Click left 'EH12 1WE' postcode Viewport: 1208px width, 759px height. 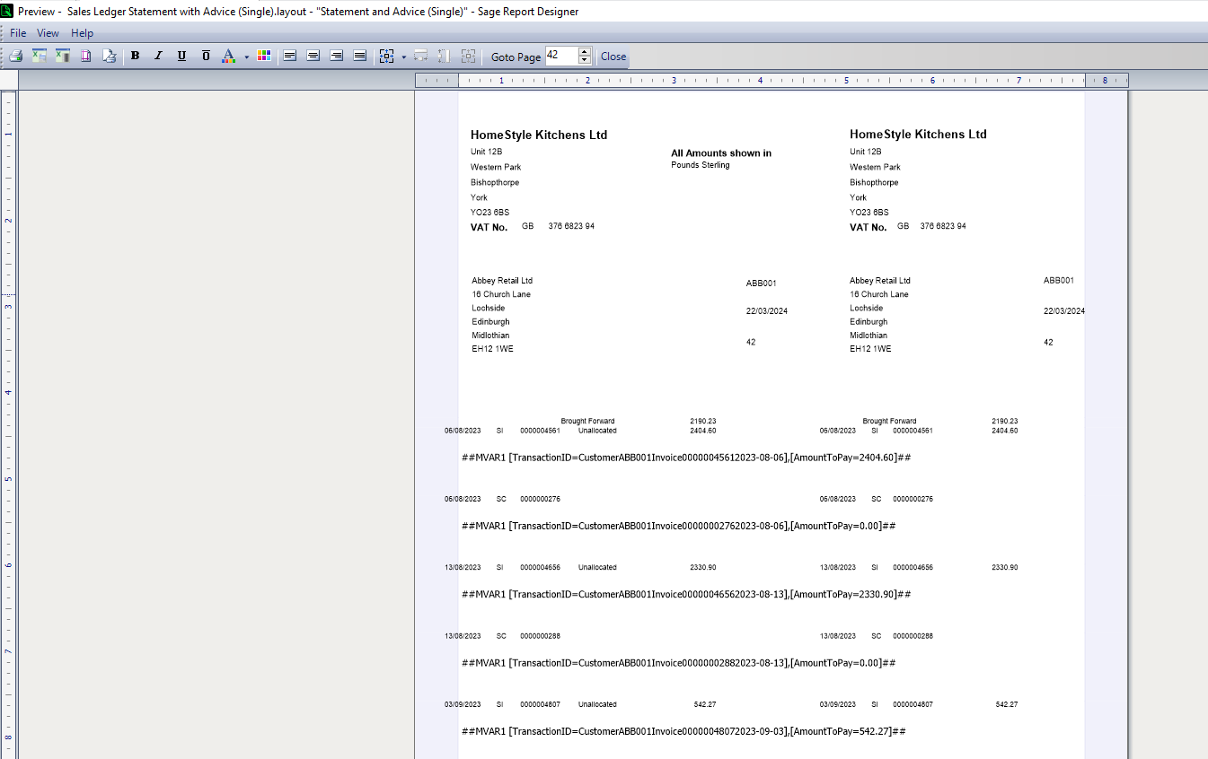(x=493, y=349)
